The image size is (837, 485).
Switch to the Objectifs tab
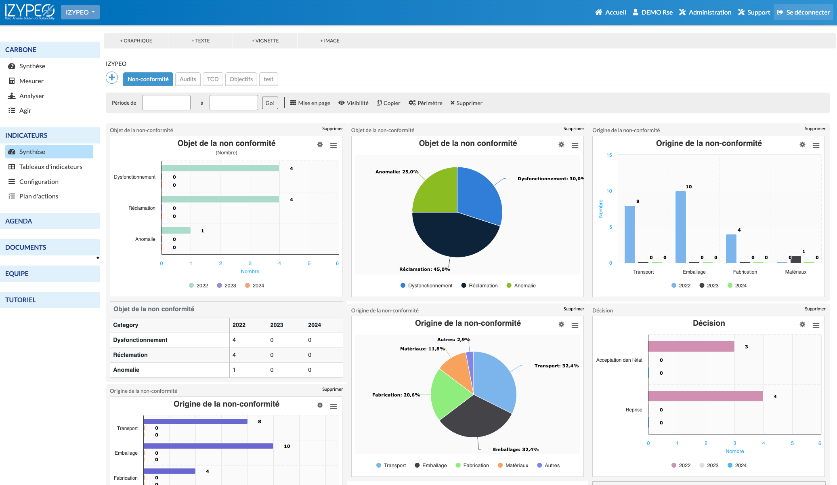pyautogui.click(x=241, y=79)
